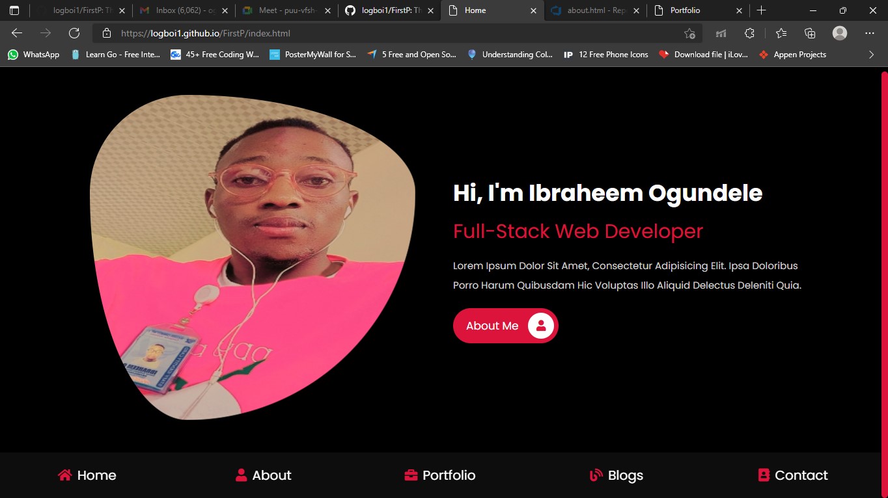Click the Blogs feed icon in the footer
This screenshot has width=888, height=498.
tap(594, 475)
